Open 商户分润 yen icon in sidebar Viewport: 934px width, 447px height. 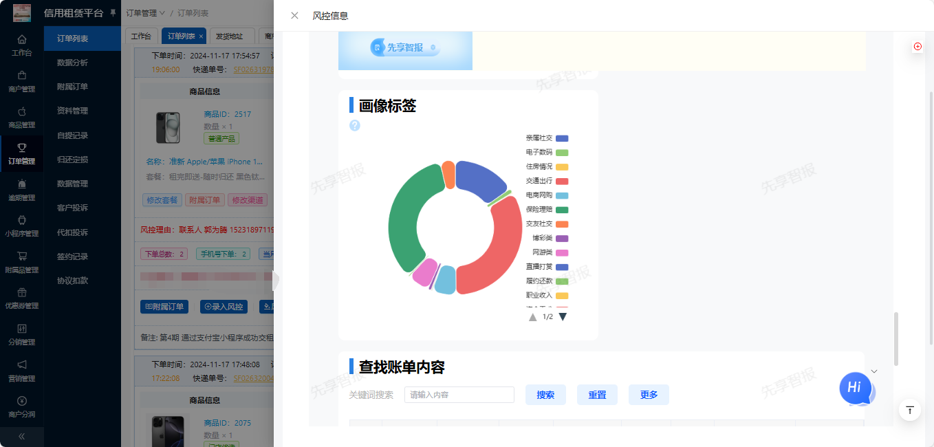tap(22, 400)
